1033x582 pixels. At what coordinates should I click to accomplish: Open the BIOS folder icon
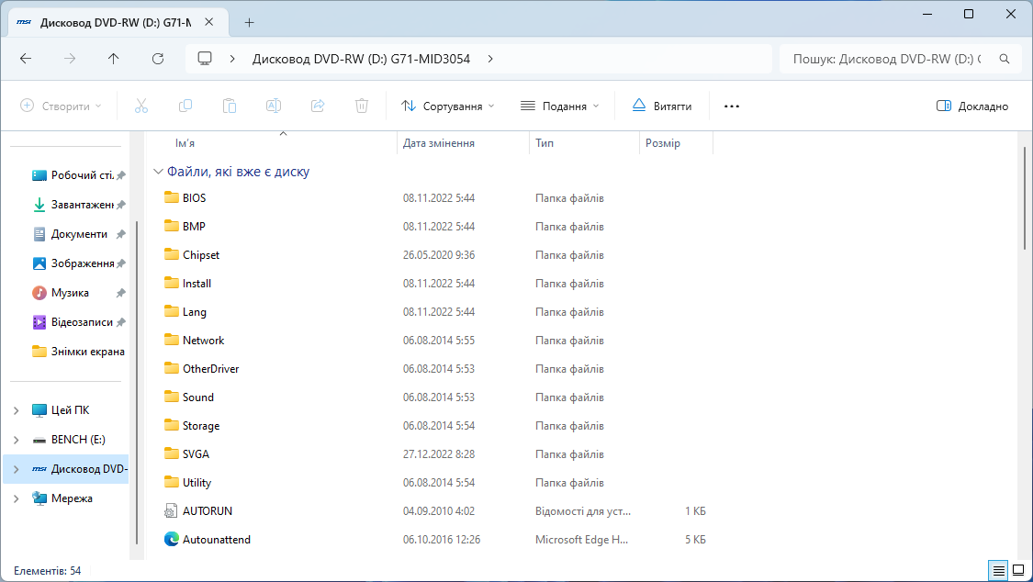click(x=172, y=197)
